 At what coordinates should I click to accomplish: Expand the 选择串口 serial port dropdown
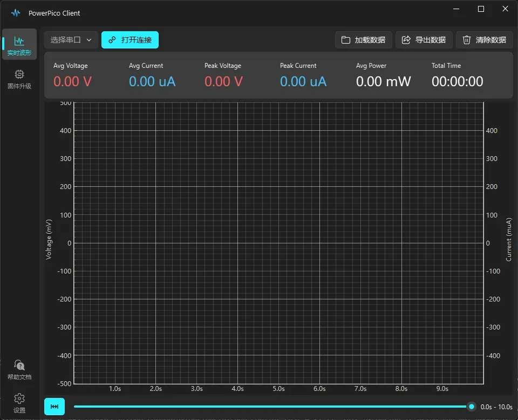[x=71, y=40]
